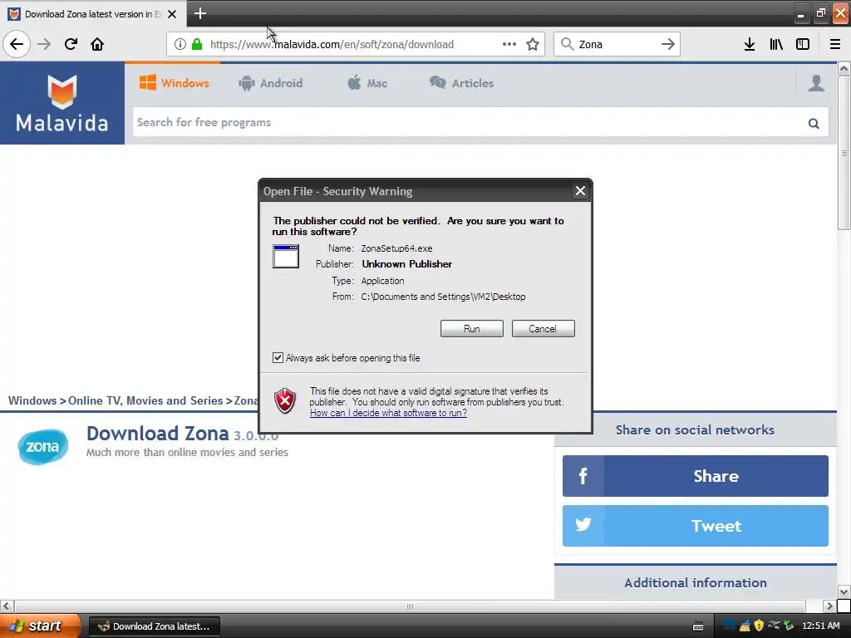Click the Malavida logo
Viewport: 851px width, 638px height.
click(x=61, y=103)
